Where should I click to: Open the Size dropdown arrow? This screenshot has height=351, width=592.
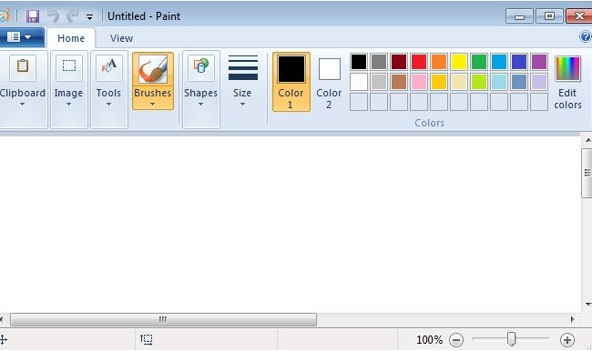242,105
